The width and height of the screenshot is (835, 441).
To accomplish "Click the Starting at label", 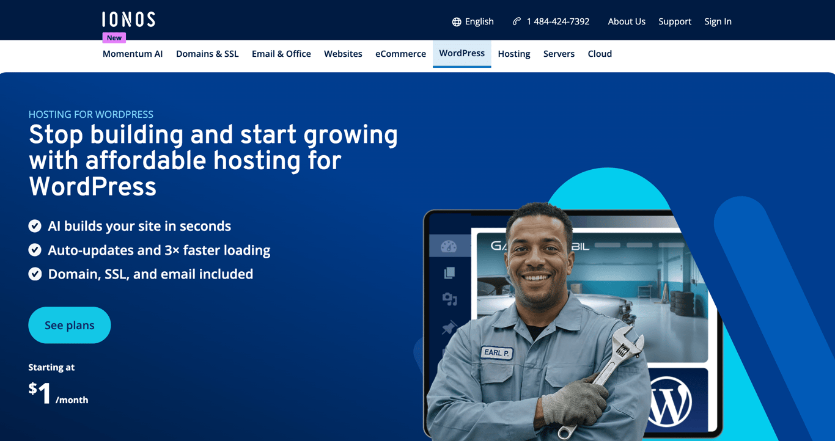I will 51,367.
